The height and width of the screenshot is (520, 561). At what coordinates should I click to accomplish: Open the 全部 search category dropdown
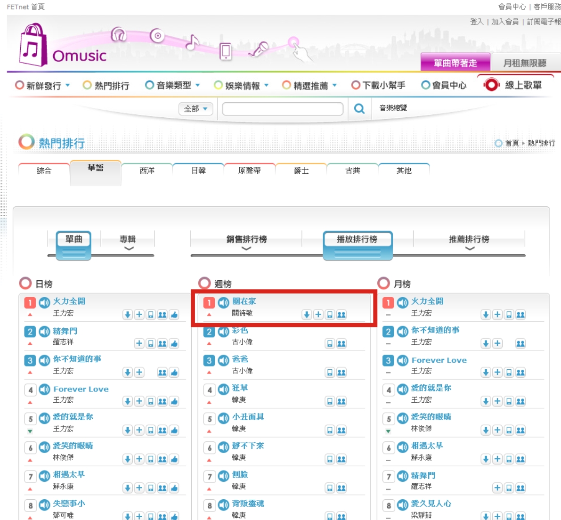[x=195, y=109]
